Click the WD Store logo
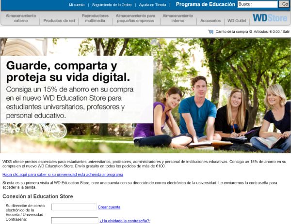 click(x=270, y=18)
